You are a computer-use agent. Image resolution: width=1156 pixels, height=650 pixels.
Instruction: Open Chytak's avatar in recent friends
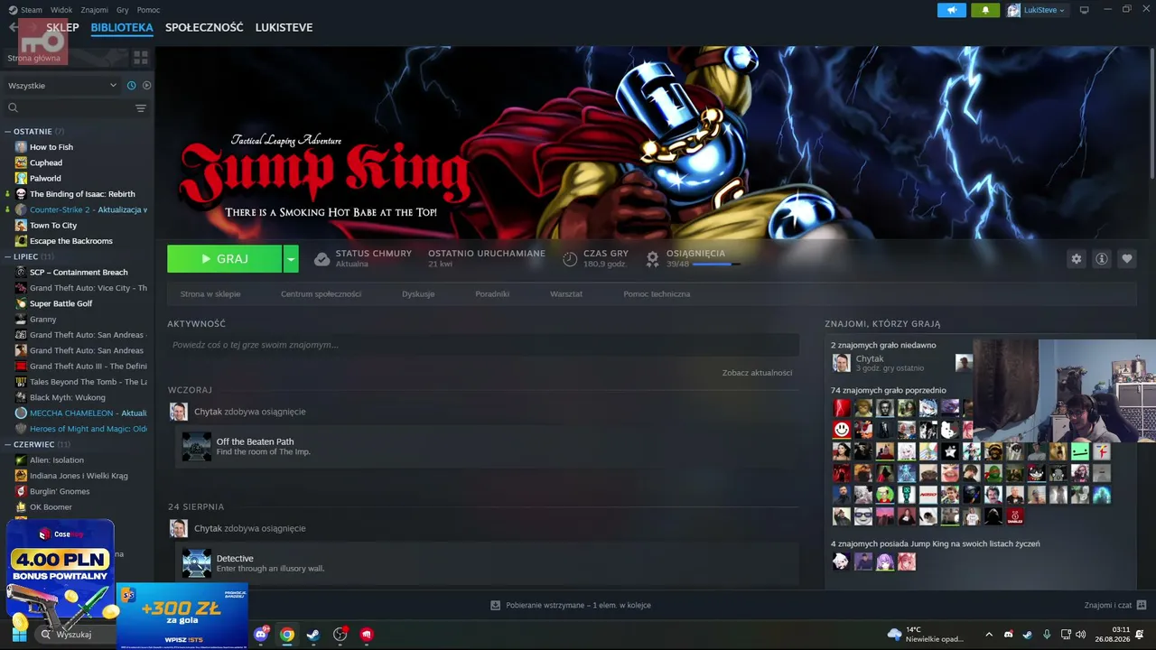[841, 363]
